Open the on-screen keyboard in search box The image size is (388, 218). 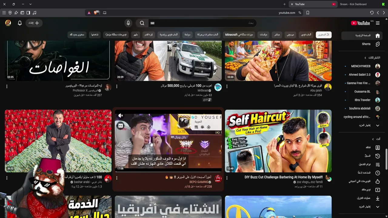coord(152,23)
